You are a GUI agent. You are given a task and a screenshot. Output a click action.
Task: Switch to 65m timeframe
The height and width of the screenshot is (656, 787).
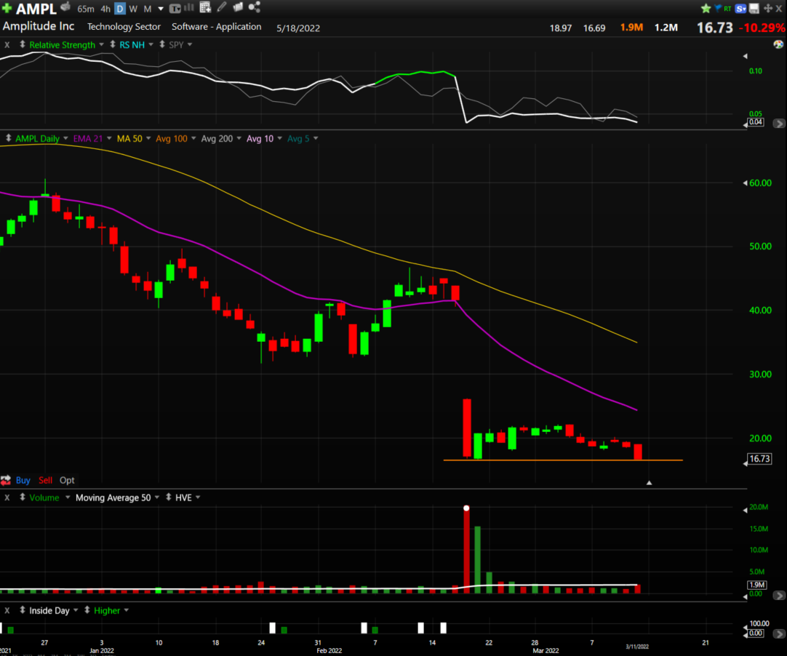point(86,9)
